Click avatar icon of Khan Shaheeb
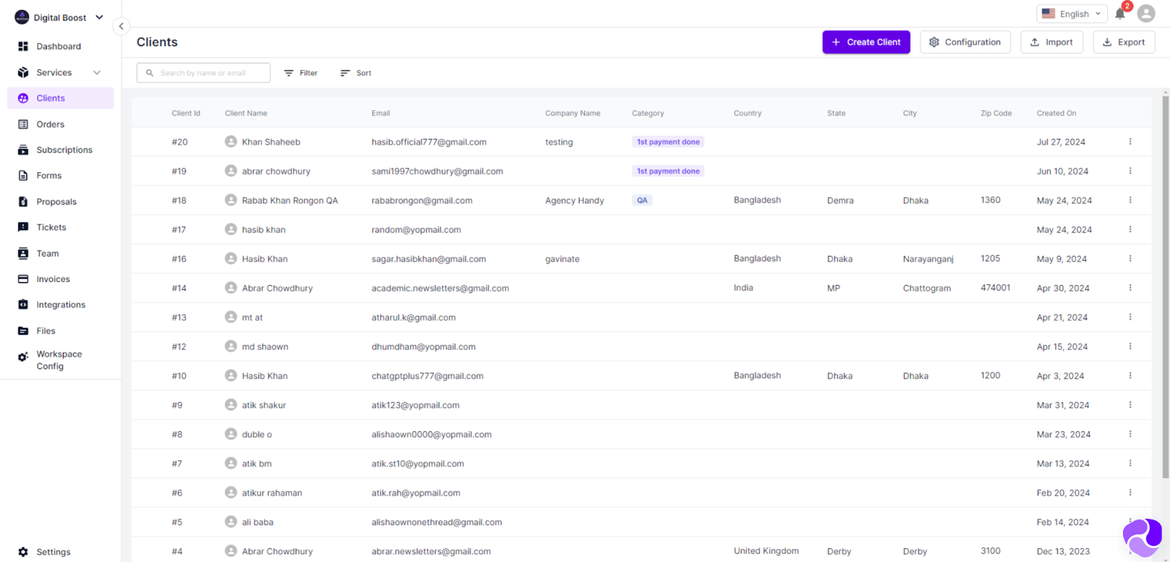1170x562 pixels. [x=231, y=141]
